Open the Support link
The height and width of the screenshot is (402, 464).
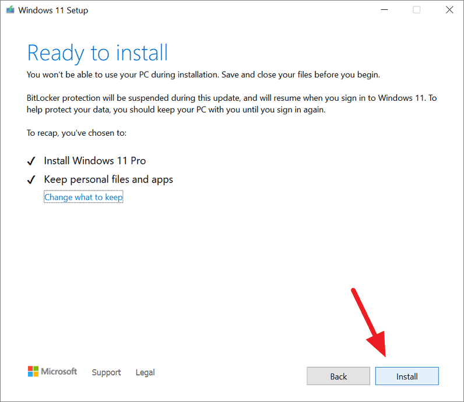[x=106, y=372]
